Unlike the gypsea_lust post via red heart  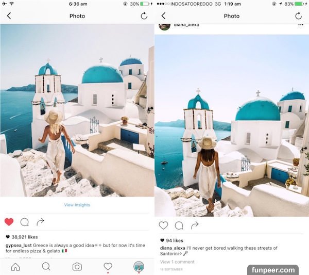(9, 222)
